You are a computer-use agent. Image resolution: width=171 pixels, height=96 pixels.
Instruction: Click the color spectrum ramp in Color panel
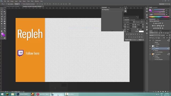(x=159, y=17)
